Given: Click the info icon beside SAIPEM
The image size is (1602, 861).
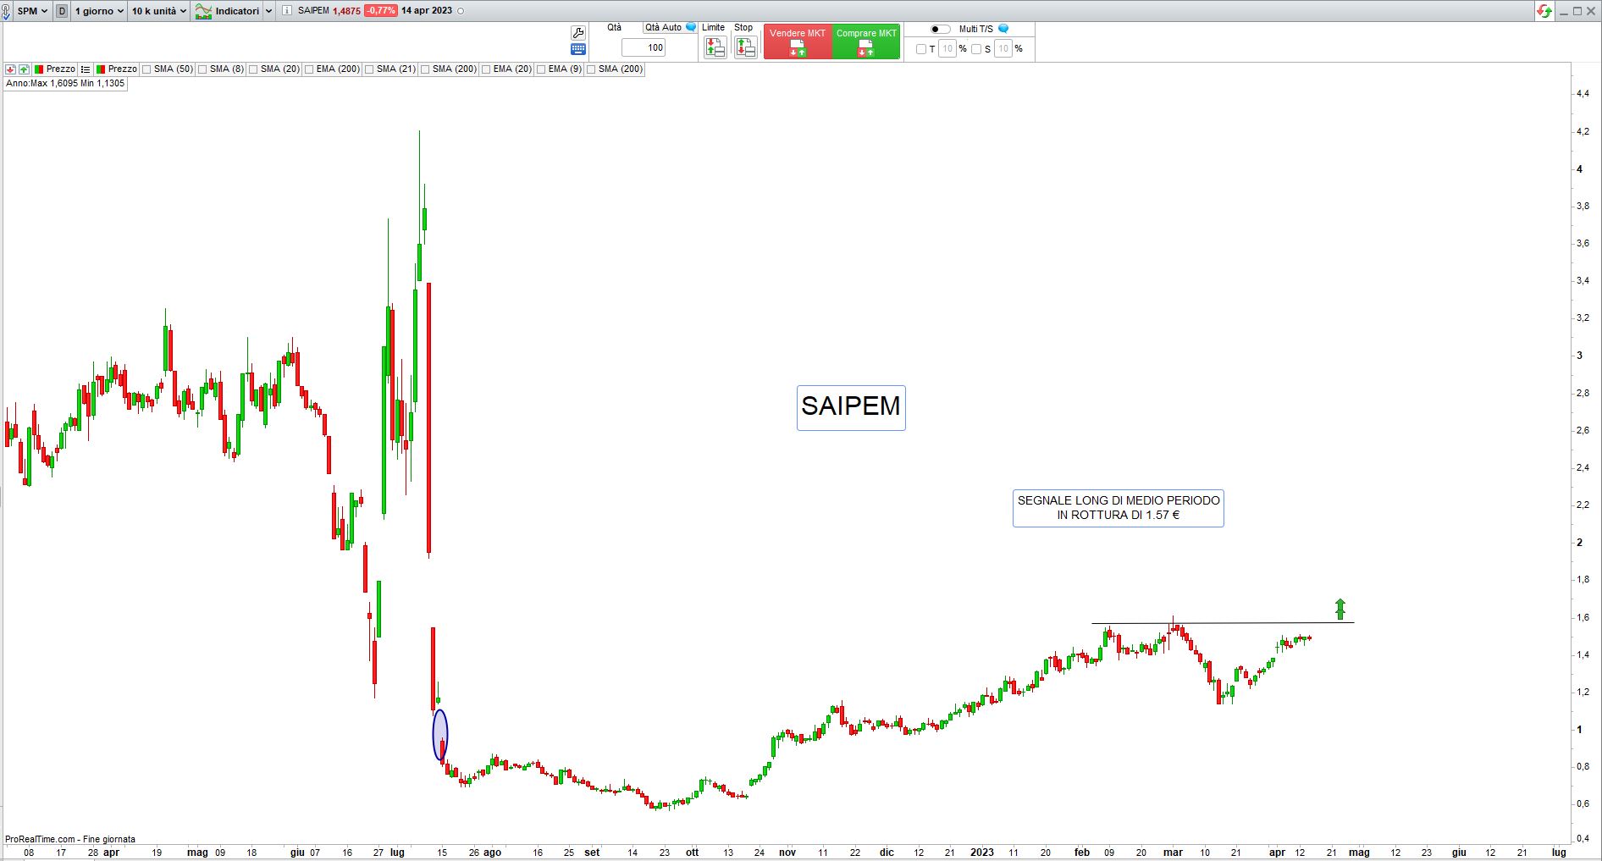Looking at the screenshot, I should (287, 11).
